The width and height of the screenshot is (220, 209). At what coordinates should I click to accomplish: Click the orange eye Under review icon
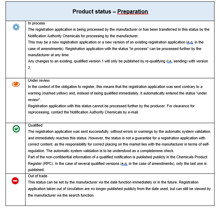pos(16,84)
